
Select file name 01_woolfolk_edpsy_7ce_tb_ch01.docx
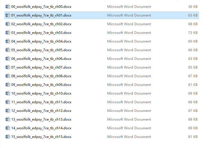[x=41, y=15]
